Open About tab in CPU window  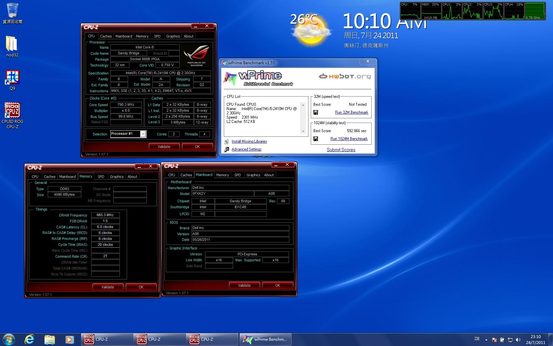tap(189, 36)
